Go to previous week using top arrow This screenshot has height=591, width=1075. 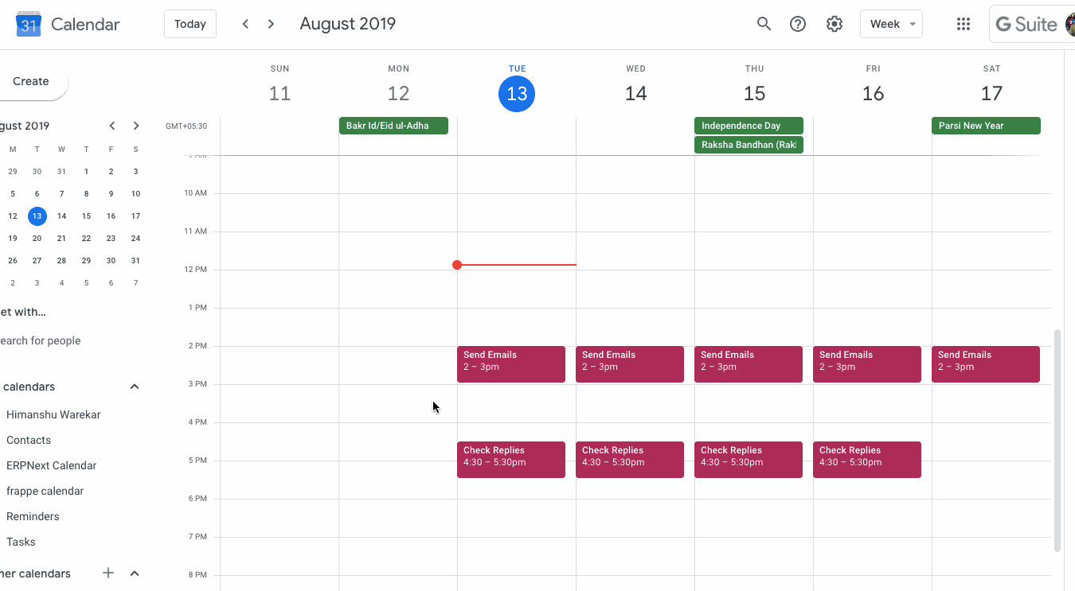(x=245, y=24)
